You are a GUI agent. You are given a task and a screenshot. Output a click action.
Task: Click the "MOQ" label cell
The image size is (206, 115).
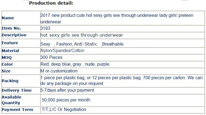[x=7, y=58]
